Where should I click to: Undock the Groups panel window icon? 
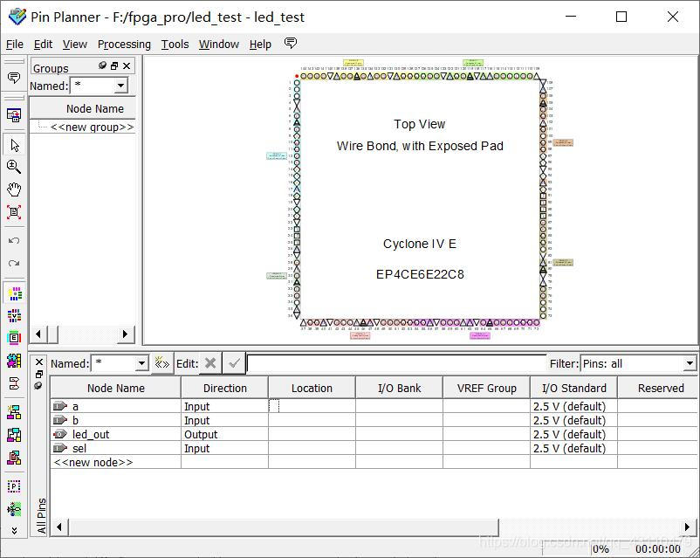[x=114, y=65]
